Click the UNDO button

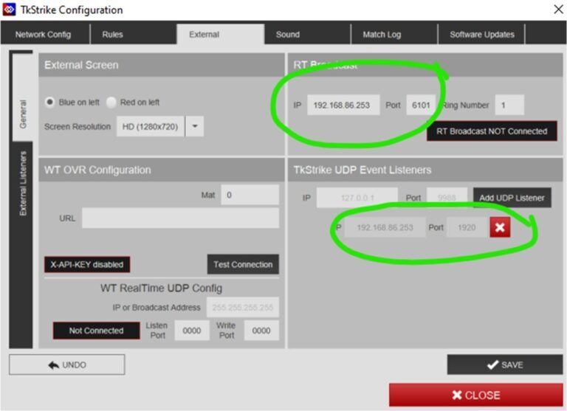click(66, 365)
